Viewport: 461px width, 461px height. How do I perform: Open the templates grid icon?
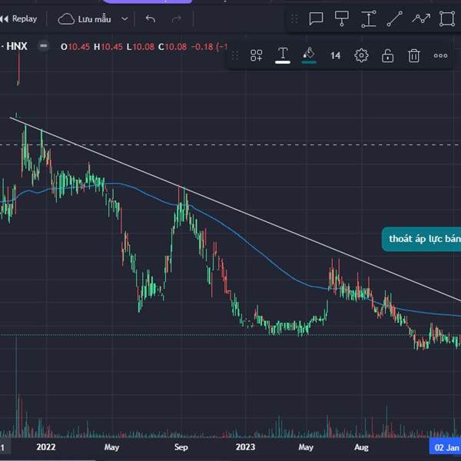pos(257,55)
